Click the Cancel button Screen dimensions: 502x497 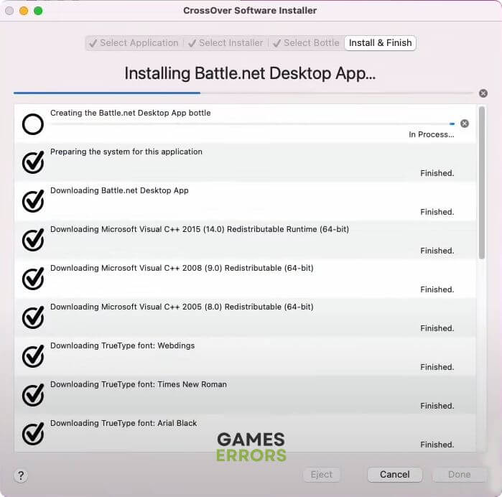coord(395,474)
